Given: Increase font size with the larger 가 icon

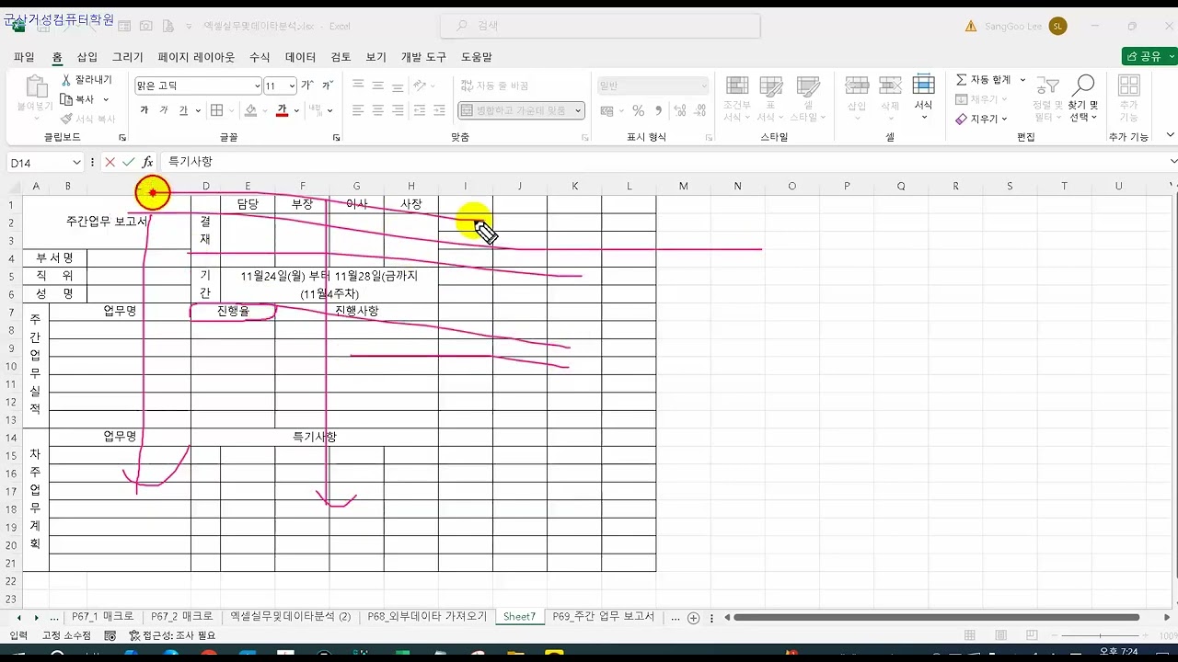Looking at the screenshot, I should pos(306,86).
